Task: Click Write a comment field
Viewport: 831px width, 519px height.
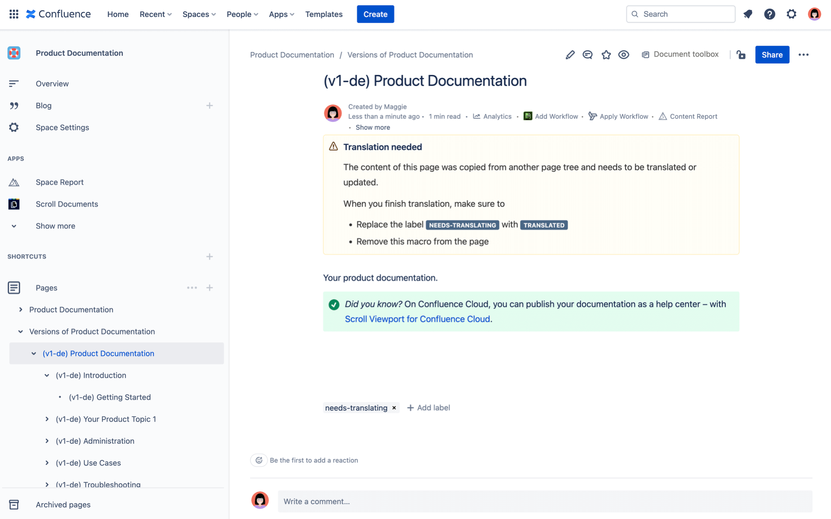Action: (545, 502)
